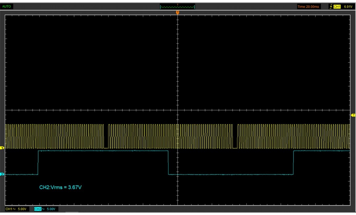Click the rising edge of the cyan CH2 square wave
Screen dimensions: 356x215
(38, 163)
